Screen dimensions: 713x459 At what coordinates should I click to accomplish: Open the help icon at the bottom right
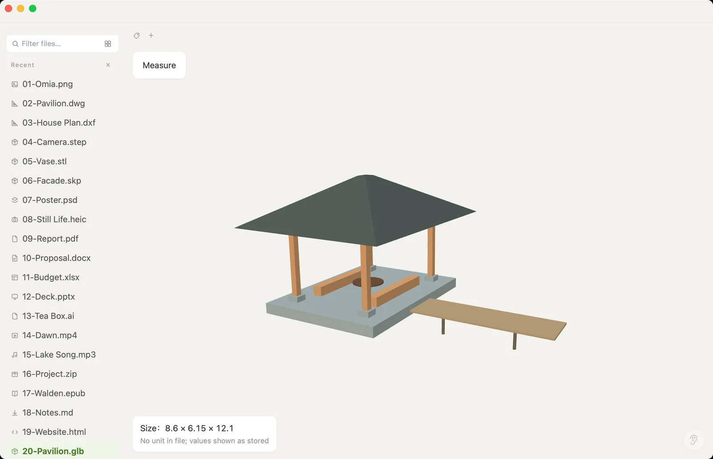693,440
